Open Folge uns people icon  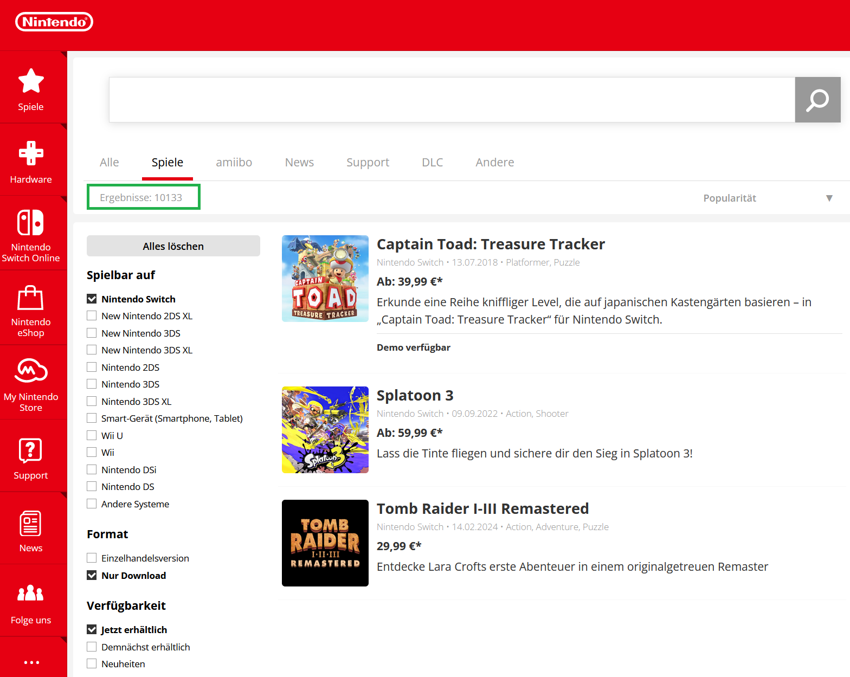pyautogui.click(x=31, y=594)
